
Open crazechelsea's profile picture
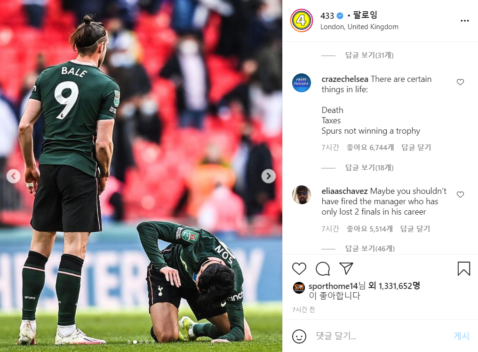[x=302, y=83]
